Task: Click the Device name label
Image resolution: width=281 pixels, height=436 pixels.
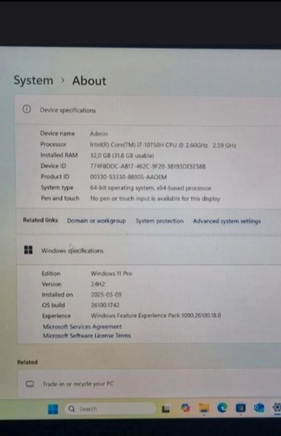Action: coord(57,134)
